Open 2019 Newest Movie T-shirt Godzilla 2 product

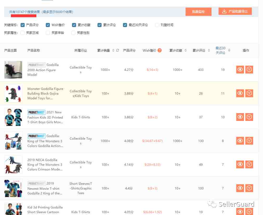click(45, 188)
